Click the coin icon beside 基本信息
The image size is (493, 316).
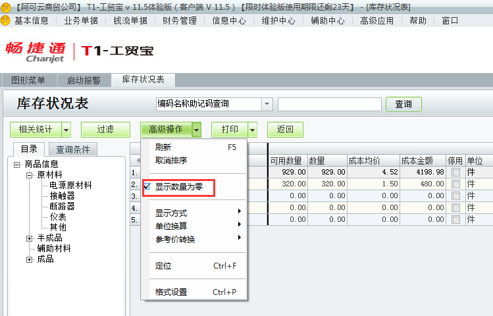click(x=5, y=21)
